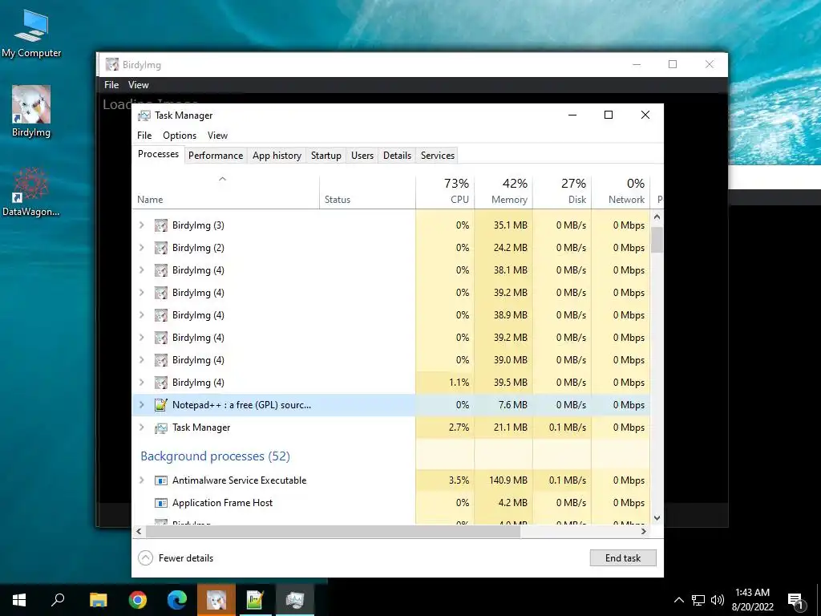Viewport: 821px width, 616px height.
Task: Switch to Task Manager in taskbar
Action: click(x=295, y=600)
